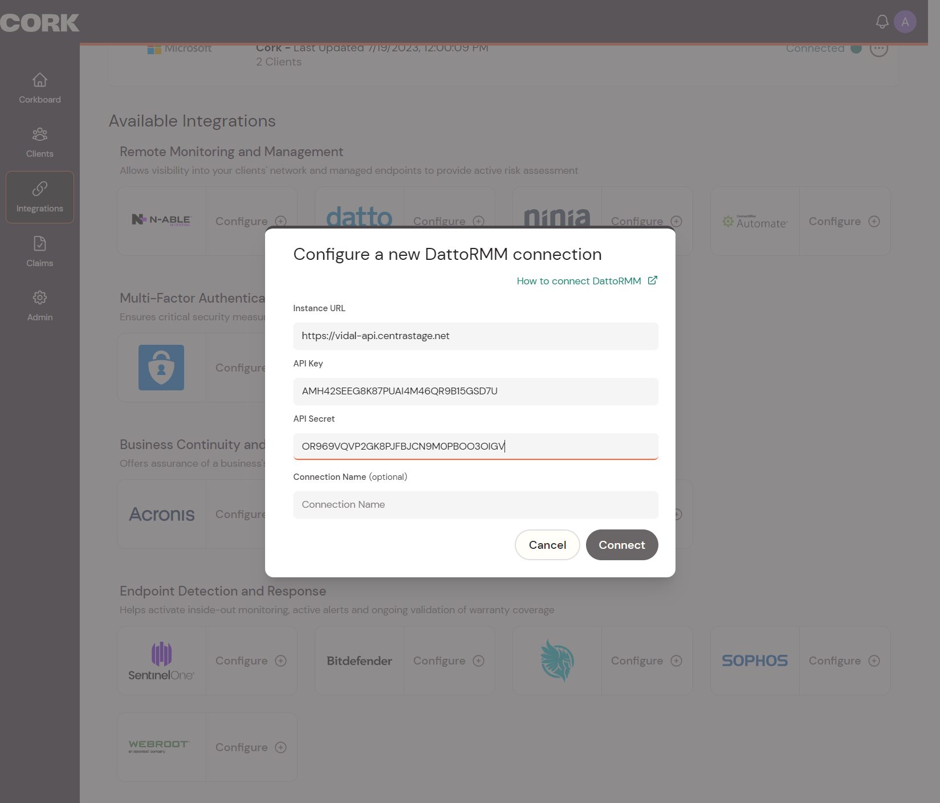The image size is (940, 803).
Task: Open the Claims section icon
Action: pyautogui.click(x=39, y=243)
